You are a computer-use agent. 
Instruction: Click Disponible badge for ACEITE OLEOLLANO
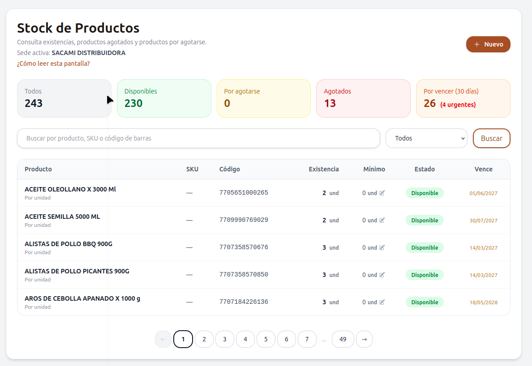click(x=425, y=193)
